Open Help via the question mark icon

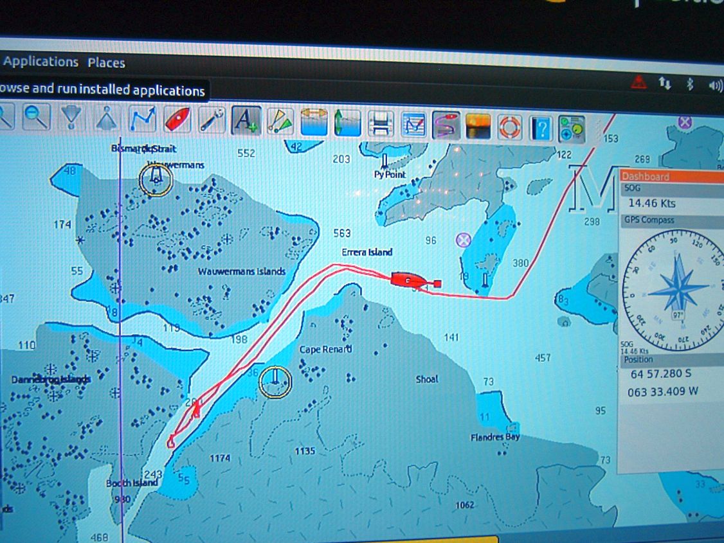pyautogui.click(x=541, y=129)
